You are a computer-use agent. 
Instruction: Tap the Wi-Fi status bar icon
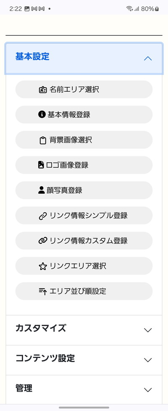coord(129,9)
